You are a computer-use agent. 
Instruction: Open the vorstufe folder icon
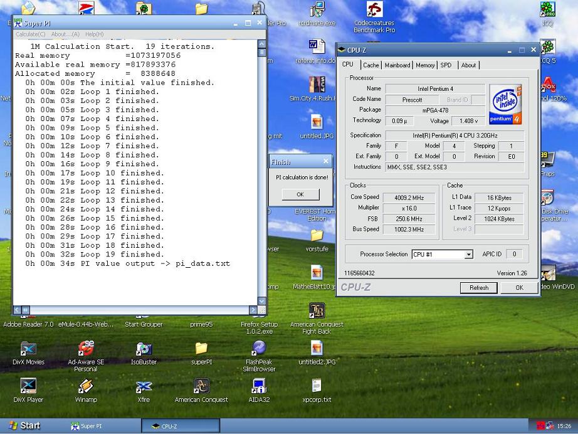pyautogui.click(x=317, y=235)
